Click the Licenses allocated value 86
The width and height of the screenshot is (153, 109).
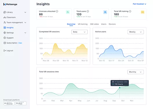(x=41, y=14)
